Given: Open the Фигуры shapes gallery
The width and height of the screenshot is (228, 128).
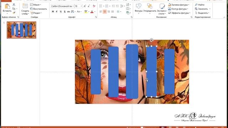Looking at the screenshot, I should tap(139, 9).
